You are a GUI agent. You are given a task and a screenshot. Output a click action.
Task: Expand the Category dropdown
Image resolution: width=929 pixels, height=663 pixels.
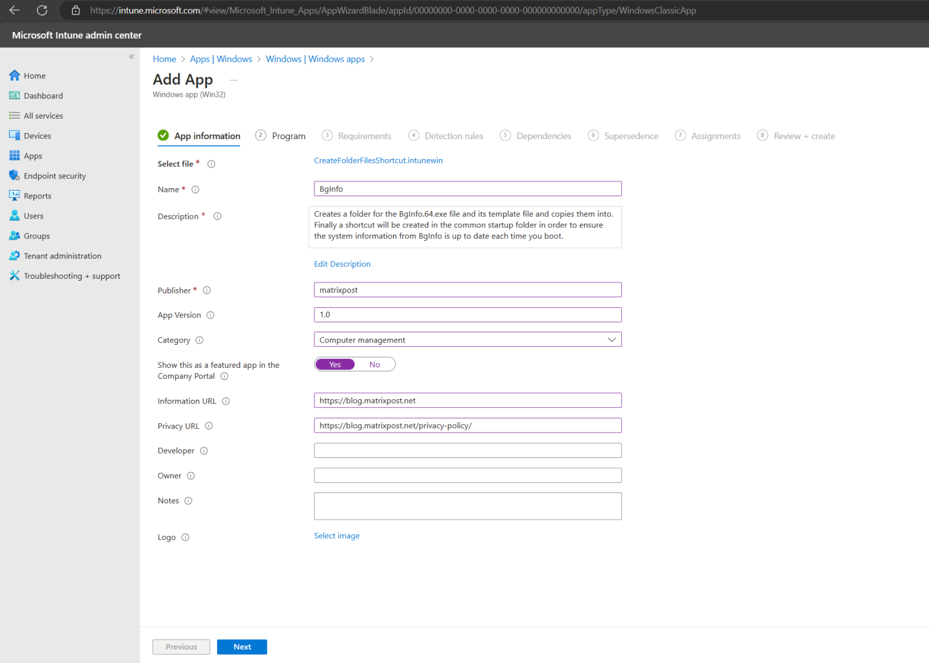[x=468, y=339]
